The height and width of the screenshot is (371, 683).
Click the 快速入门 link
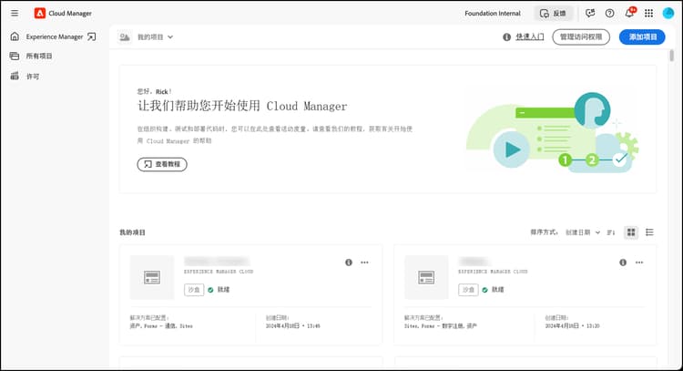(530, 37)
